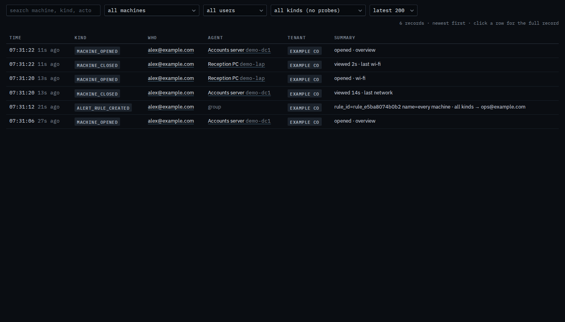The image size is (565, 322).
Task: Click the AGENT column header
Action: 215,38
